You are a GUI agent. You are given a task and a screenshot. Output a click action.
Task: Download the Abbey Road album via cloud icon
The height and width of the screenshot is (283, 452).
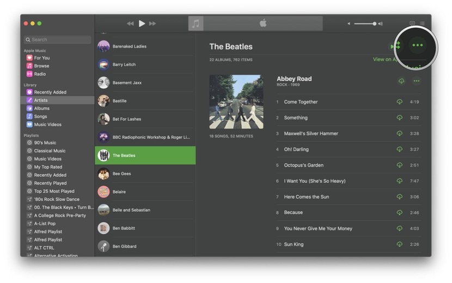401,81
